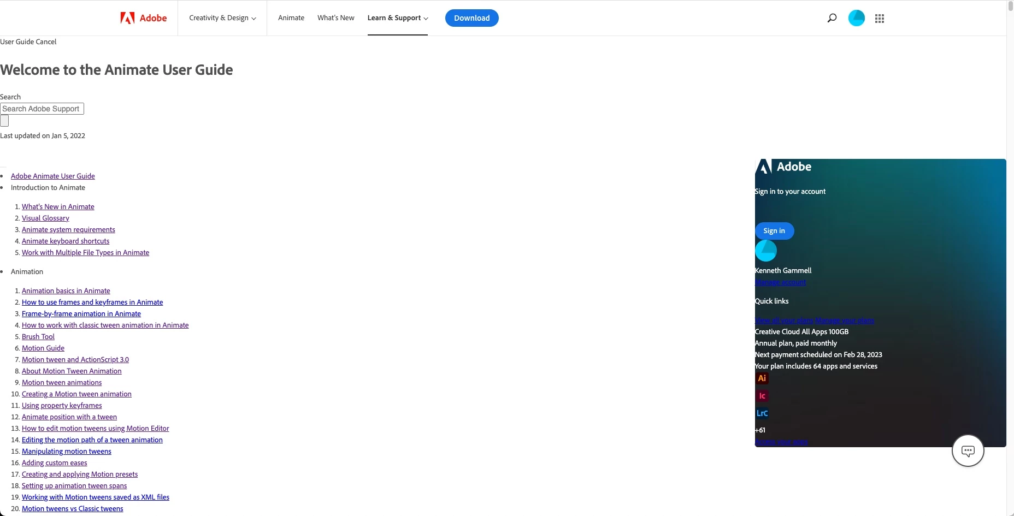Viewport: 1014px width, 516px height.
Task: Click the Kenneth Gammell account name
Action: click(x=783, y=270)
